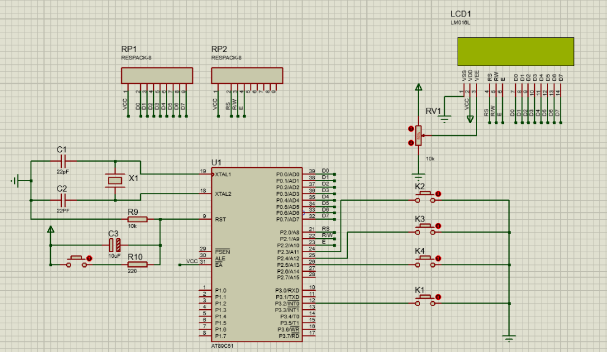
Task: Select the RP2 resistor pack body
Action: [247, 75]
